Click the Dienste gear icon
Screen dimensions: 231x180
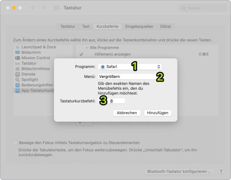[18, 74]
